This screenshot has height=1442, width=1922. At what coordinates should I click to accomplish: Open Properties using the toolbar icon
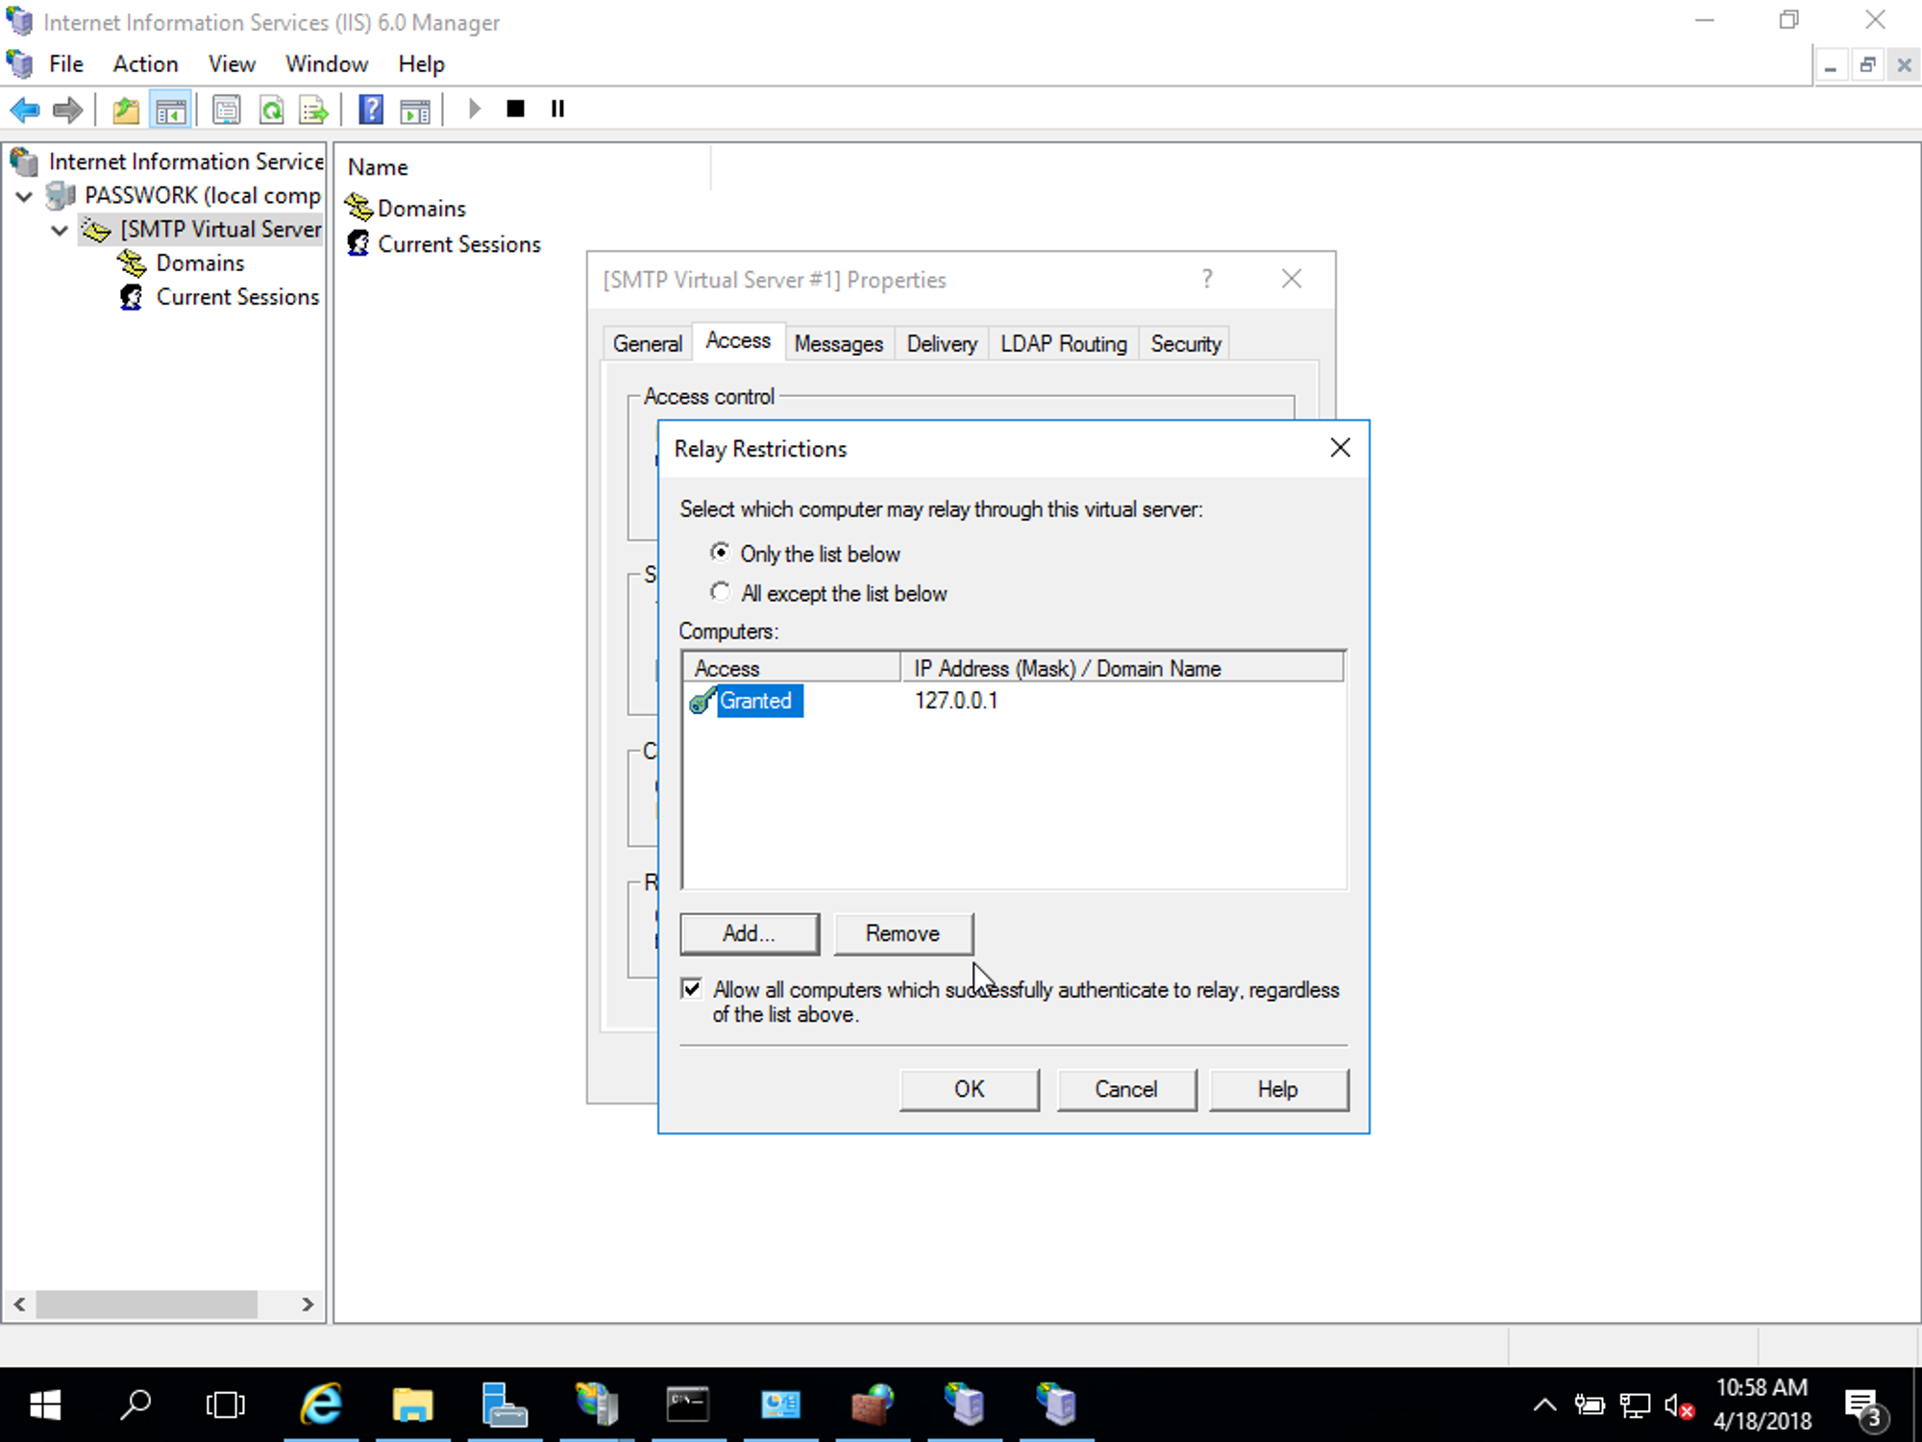pyautogui.click(x=227, y=109)
